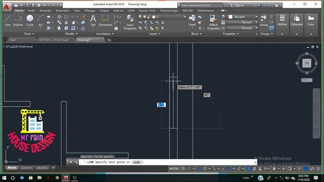Viewport: 324px width, 182px height.
Task: Select the Circle tool
Action: coord(30,21)
